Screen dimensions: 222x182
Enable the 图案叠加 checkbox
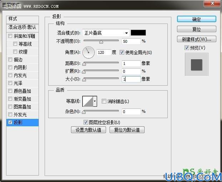pyautogui.click(x=10, y=106)
